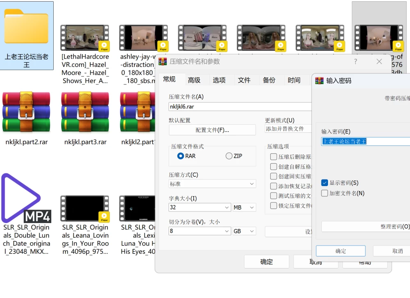Image resolution: width=410 pixels, height=298 pixels.
Task: Select the 上老王论坛当老王 folder icon
Action: (26, 26)
